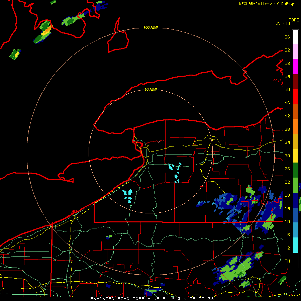
Task: Pick the light orange legend swatch
Action: pos(295,126)
